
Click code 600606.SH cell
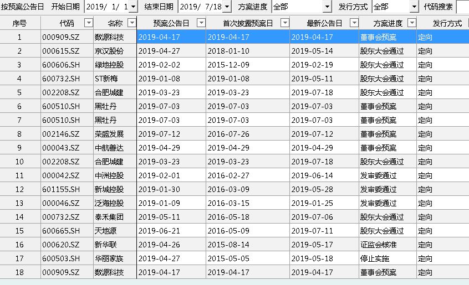(67, 65)
